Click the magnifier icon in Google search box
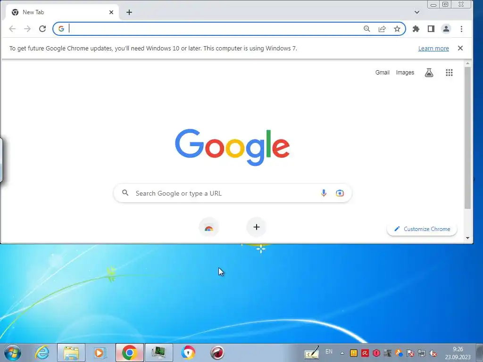The height and width of the screenshot is (362, 483). pyautogui.click(x=125, y=193)
